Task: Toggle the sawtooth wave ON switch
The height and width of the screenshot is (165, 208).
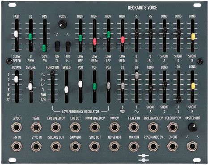Action: tap(68, 46)
